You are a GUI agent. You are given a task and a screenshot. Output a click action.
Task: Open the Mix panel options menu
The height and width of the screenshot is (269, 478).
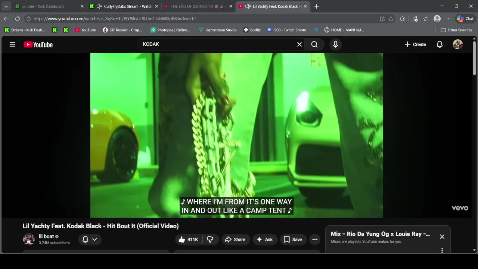(x=442, y=250)
